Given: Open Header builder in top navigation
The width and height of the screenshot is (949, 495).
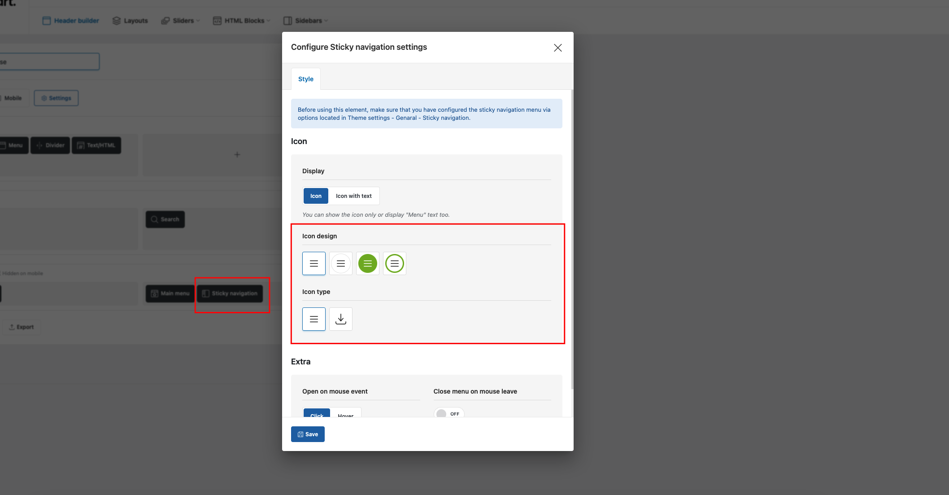Looking at the screenshot, I should (x=71, y=21).
